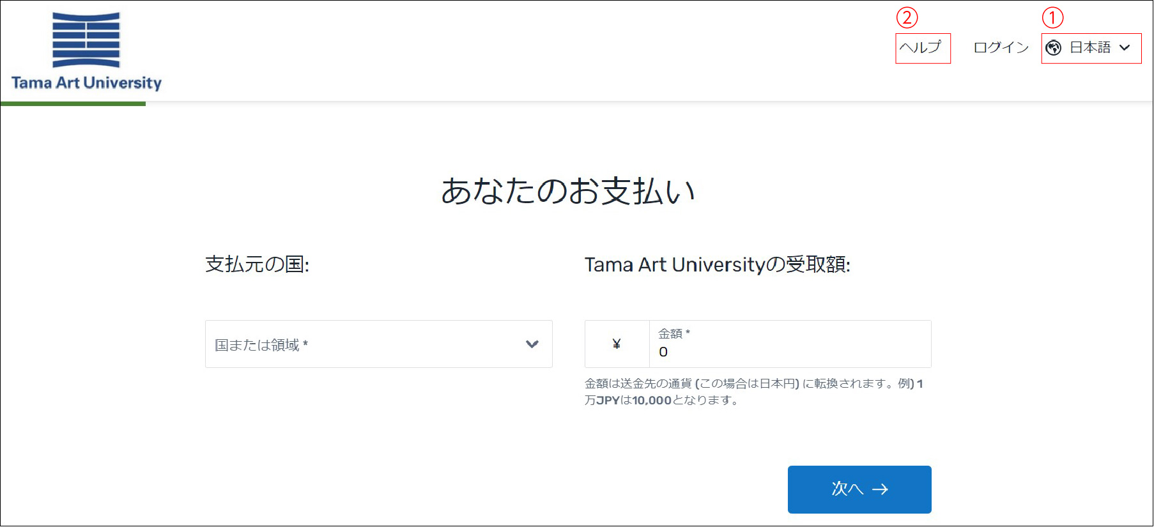Screen dimensions: 1154x527
Task: Click the あなたのお支払い page heading
Action: point(568,191)
